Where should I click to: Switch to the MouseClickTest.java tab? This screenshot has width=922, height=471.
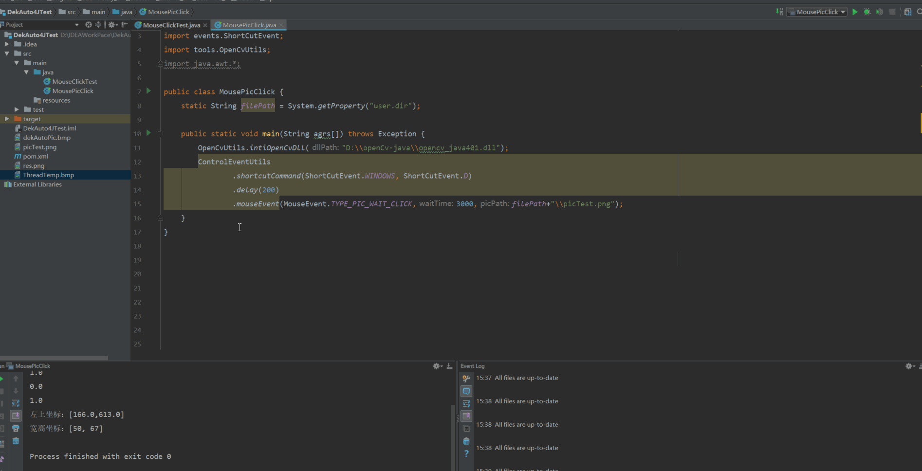point(171,25)
